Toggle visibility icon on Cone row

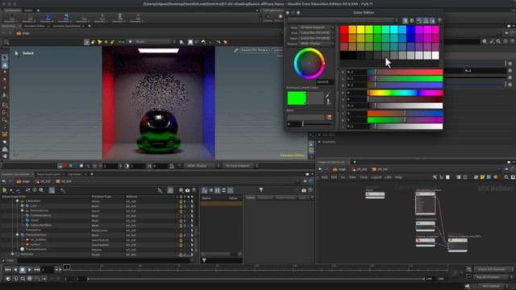(x=181, y=206)
